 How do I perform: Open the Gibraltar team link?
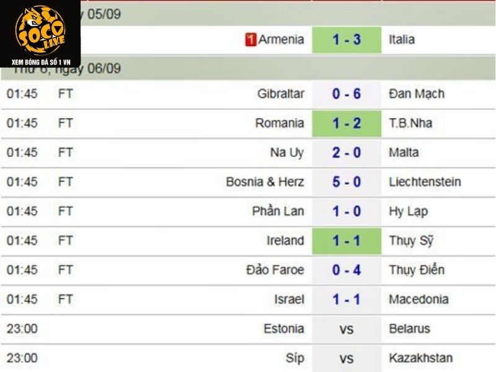281,94
